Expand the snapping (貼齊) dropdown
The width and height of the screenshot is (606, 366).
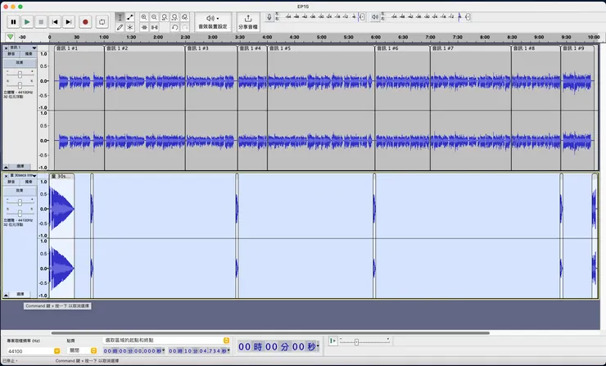click(93, 350)
